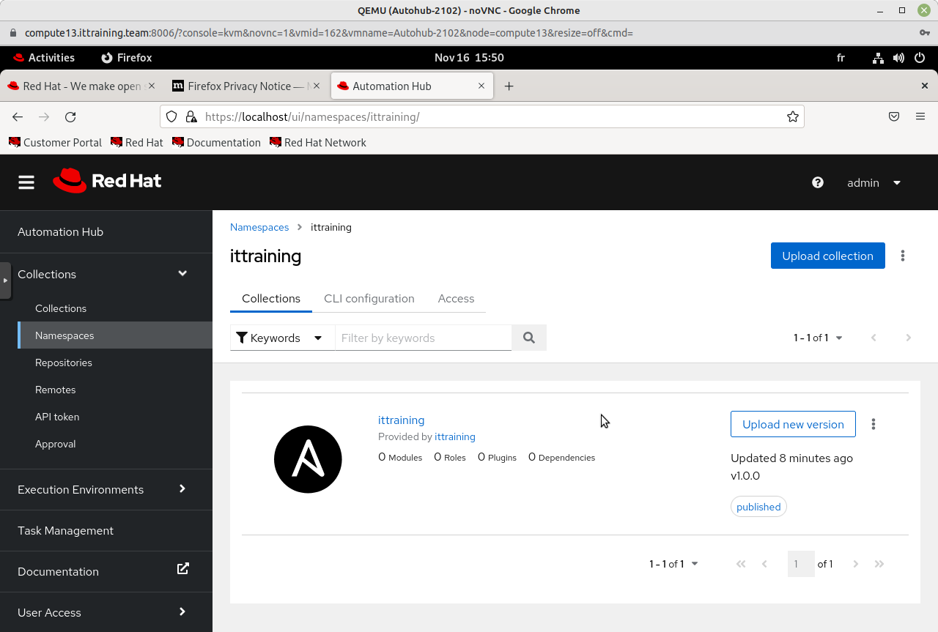The height and width of the screenshot is (632, 938).
Task: Click the Red Hat logo
Action: pyautogui.click(x=107, y=181)
